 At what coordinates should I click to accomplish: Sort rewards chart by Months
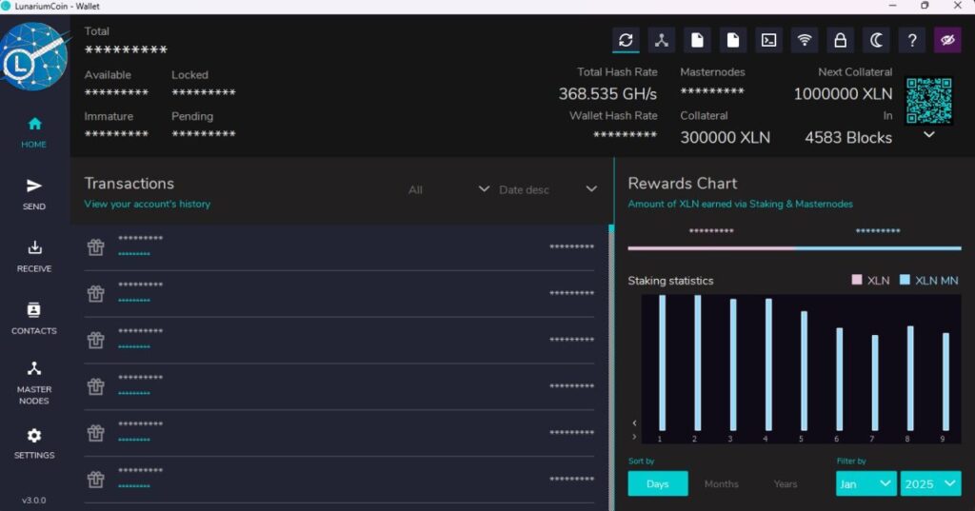(x=722, y=483)
